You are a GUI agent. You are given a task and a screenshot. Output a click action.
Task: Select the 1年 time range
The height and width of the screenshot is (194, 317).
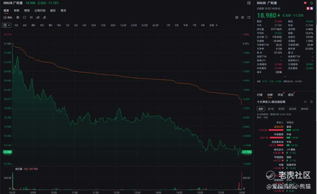194,25
